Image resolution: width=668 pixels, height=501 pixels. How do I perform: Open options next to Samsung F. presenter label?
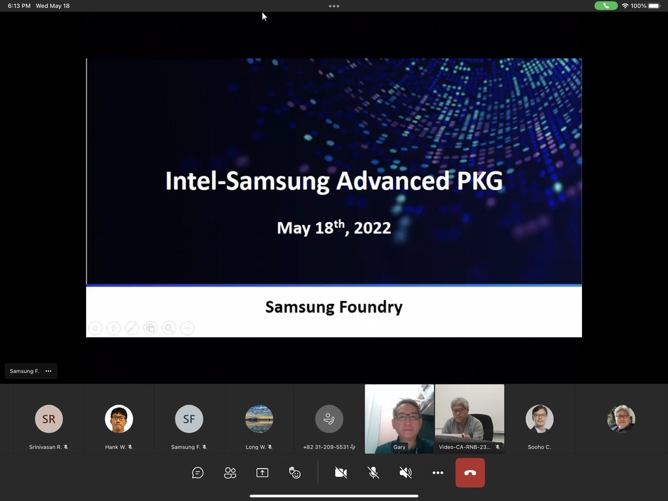pos(48,371)
